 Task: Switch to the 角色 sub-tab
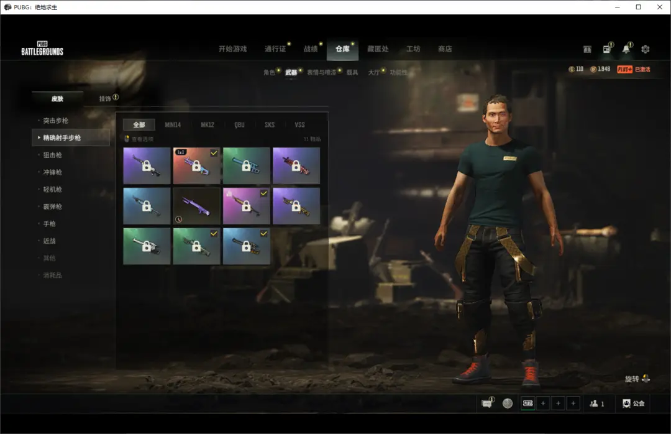click(269, 72)
